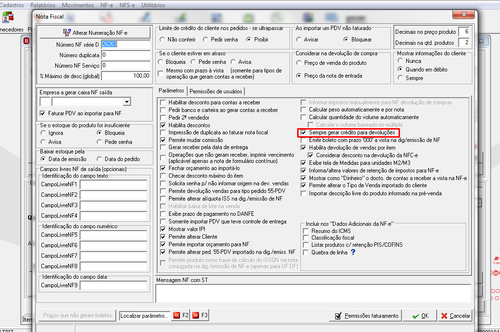The image size is (500, 332).
Task: Select Data do pedido radio option
Action: click(99, 159)
